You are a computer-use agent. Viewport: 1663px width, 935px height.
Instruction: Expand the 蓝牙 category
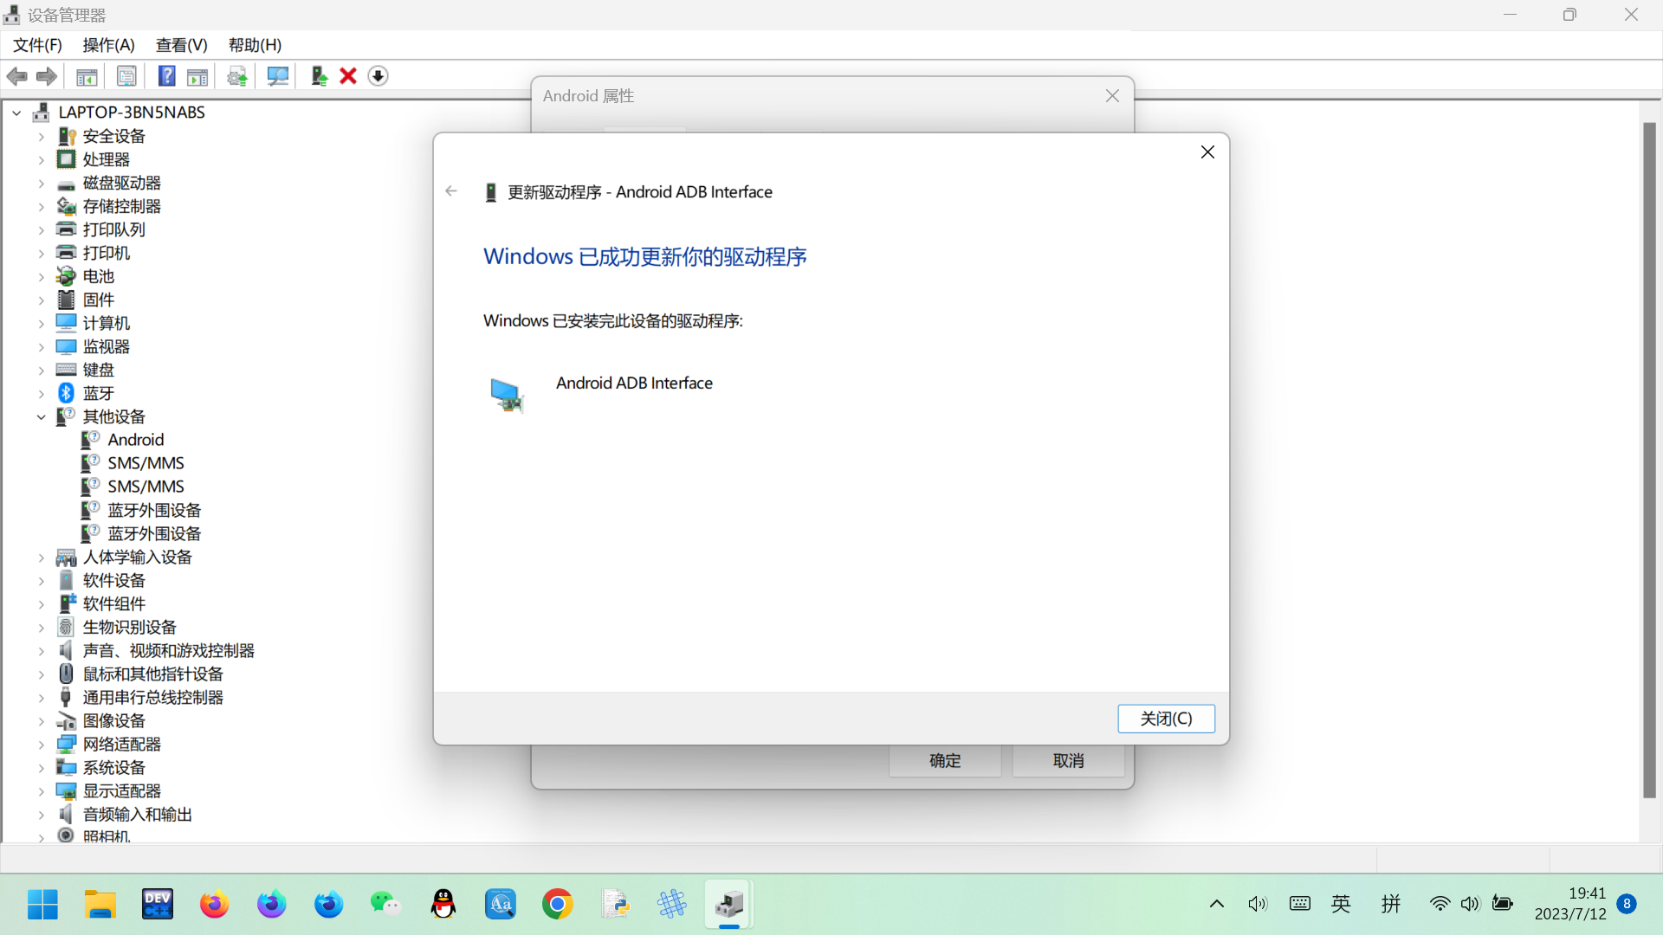(x=41, y=394)
